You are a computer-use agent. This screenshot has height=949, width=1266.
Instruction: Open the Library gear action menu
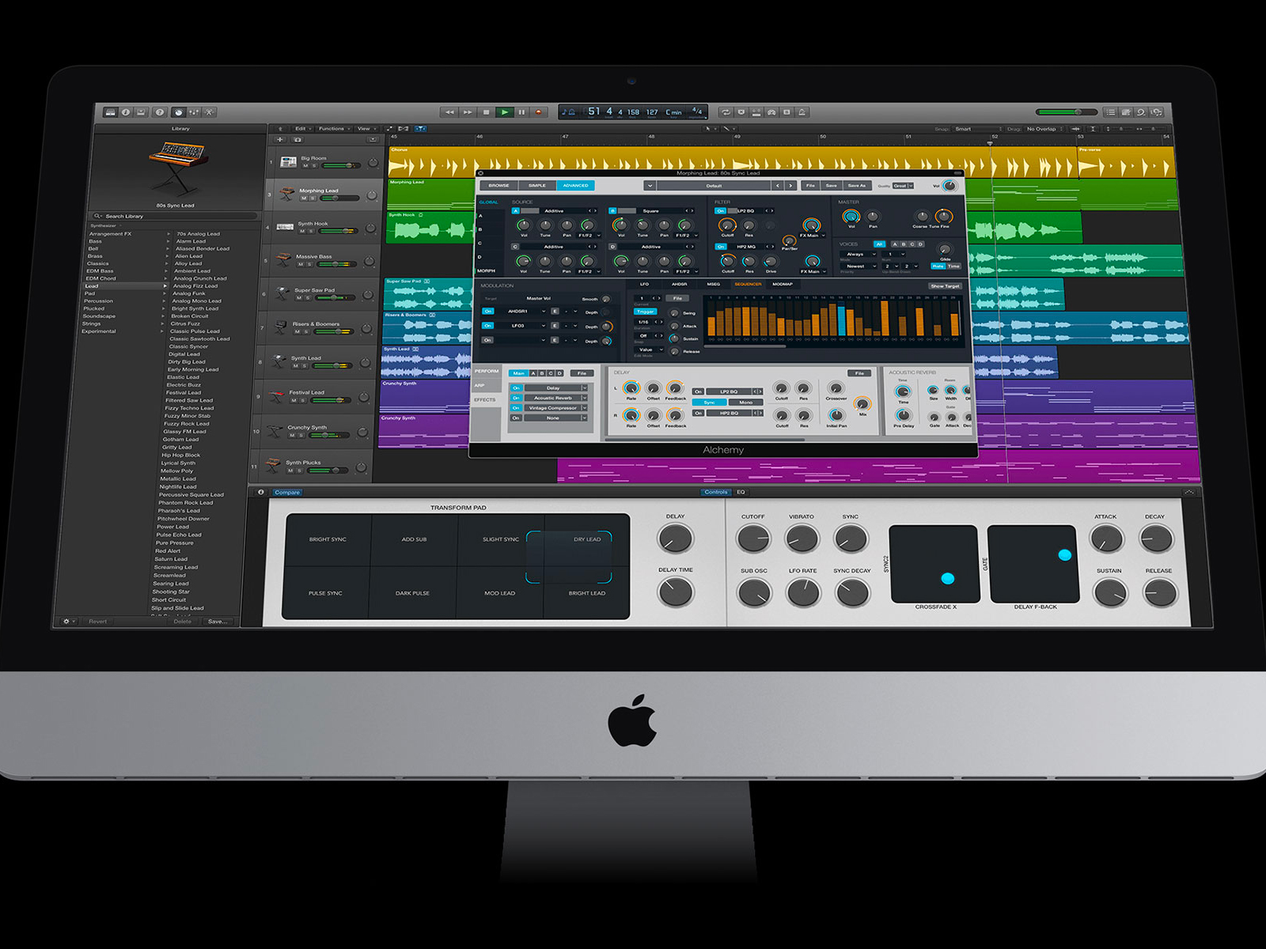pos(68,622)
